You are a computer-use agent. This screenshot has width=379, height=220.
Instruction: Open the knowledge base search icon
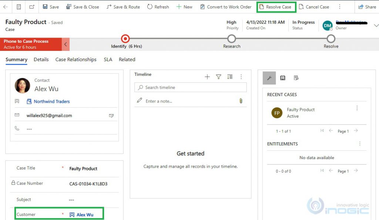pos(283,78)
